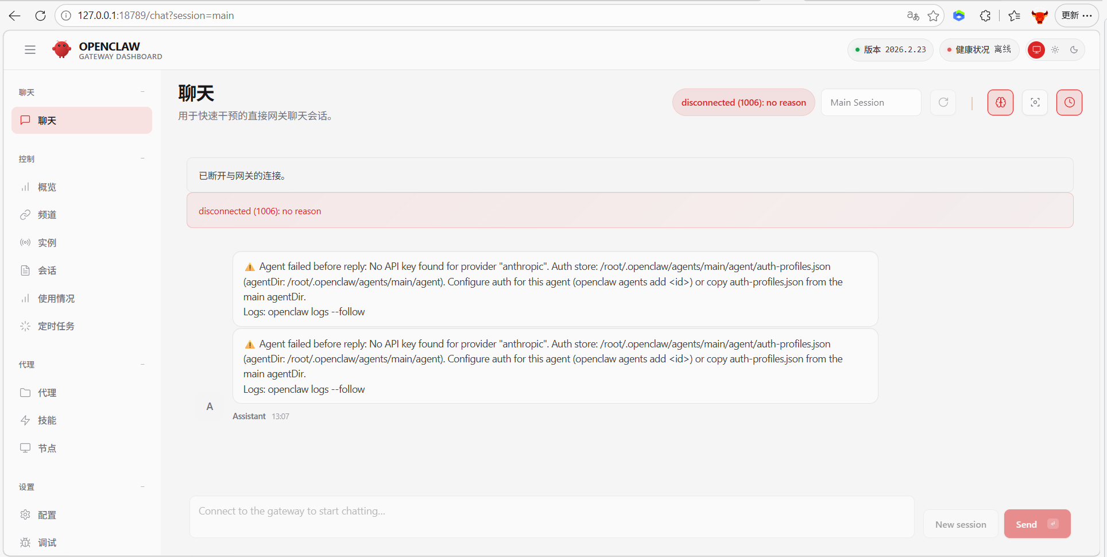Click the chat message input field
Viewport: 1107px width, 557px height.
(x=551, y=517)
